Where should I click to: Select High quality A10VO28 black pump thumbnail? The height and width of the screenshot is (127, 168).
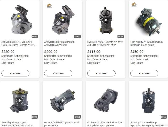[149, 21]
